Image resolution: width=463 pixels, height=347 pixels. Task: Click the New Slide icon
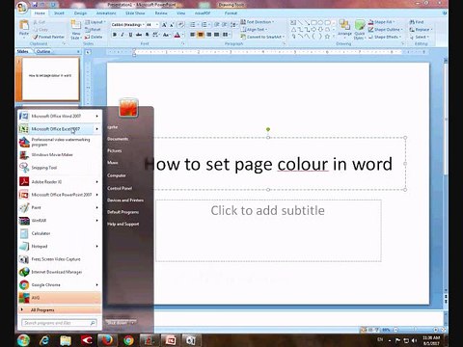point(75,25)
